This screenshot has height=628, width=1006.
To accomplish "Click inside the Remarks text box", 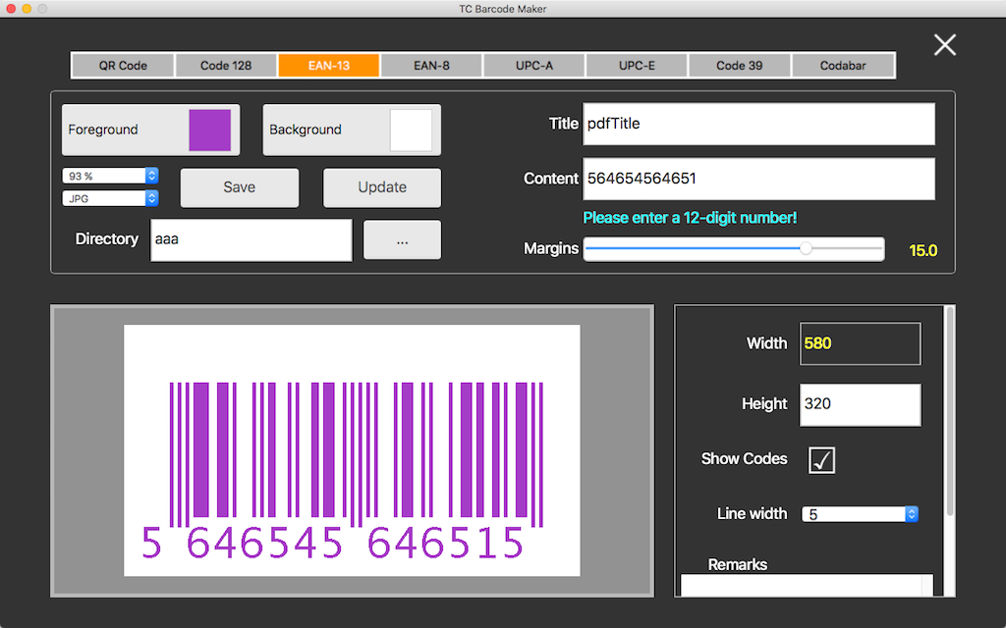I will pyautogui.click(x=807, y=585).
